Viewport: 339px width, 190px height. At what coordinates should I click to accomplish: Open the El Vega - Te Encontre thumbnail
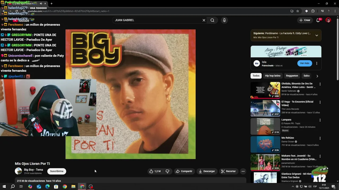265,108
